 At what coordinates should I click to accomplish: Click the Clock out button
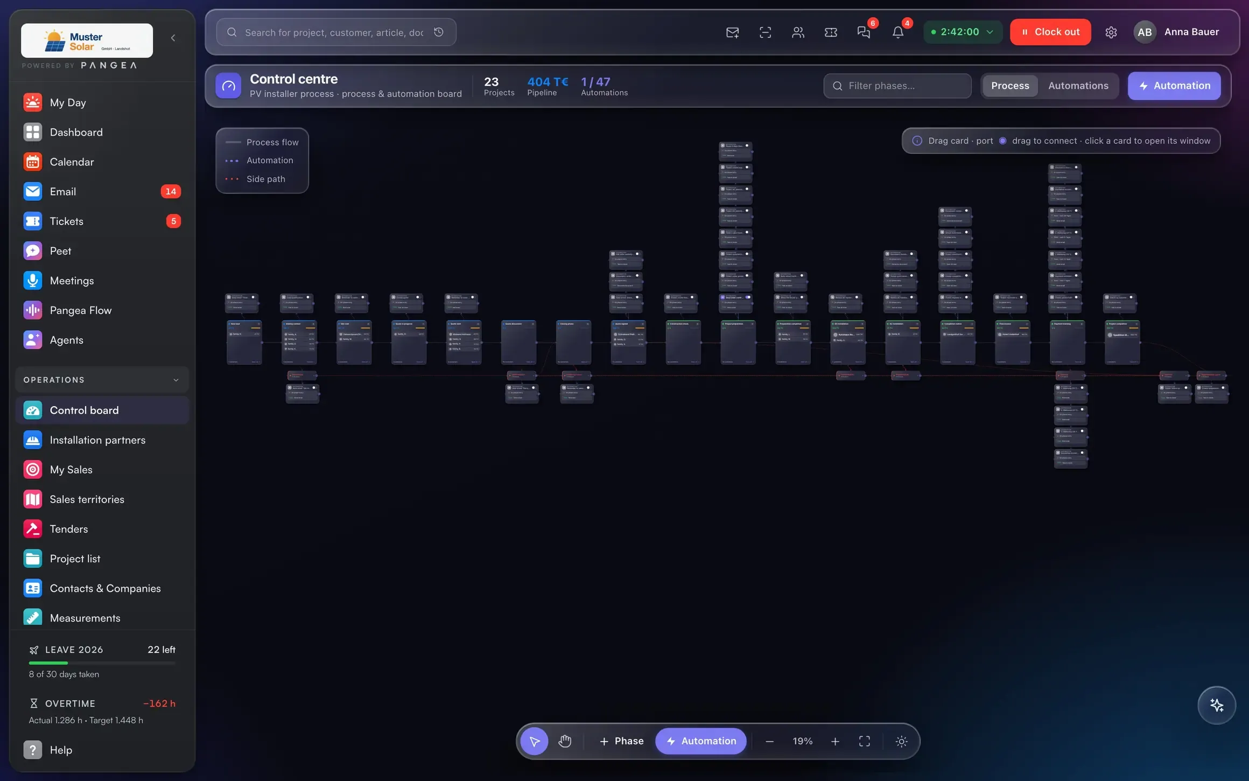[x=1050, y=32]
